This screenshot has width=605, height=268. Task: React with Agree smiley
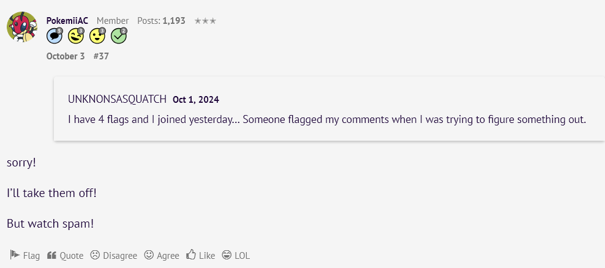(x=162, y=255)
